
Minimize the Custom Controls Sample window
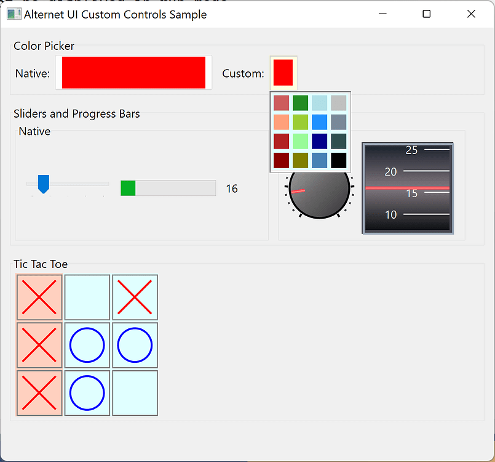tap(382, 14)
